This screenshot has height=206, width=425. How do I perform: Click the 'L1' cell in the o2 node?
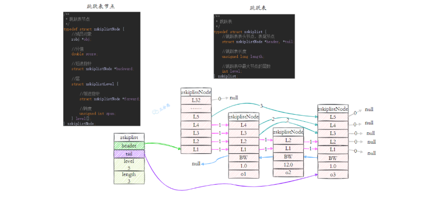289,149
